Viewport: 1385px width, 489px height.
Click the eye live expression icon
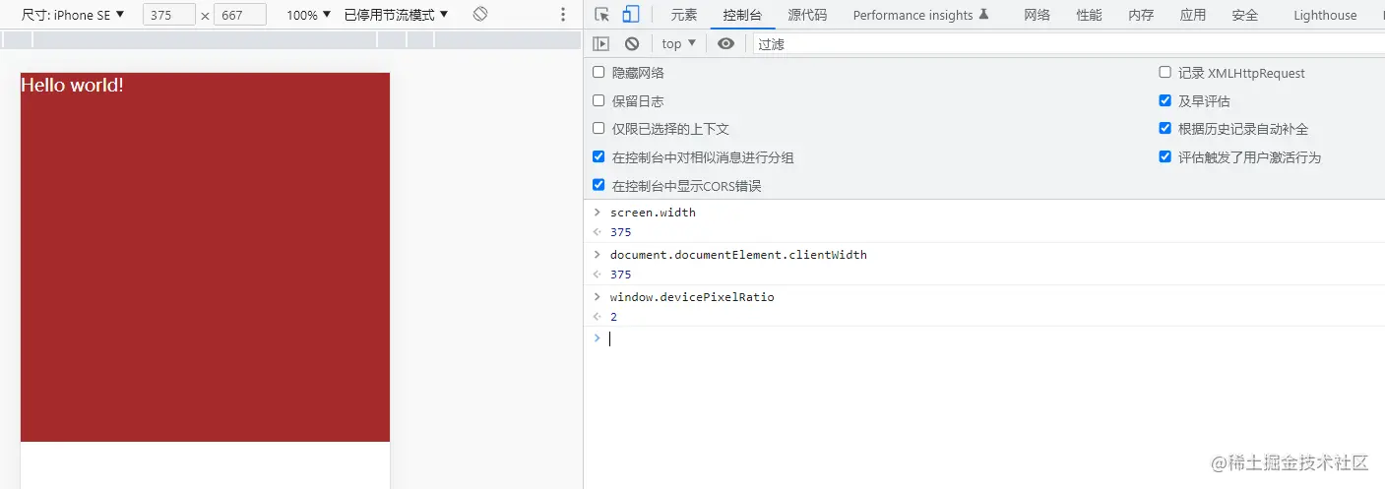coord(725,43)
